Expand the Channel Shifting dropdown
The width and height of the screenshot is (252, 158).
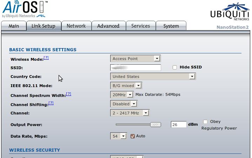(124, 104)
